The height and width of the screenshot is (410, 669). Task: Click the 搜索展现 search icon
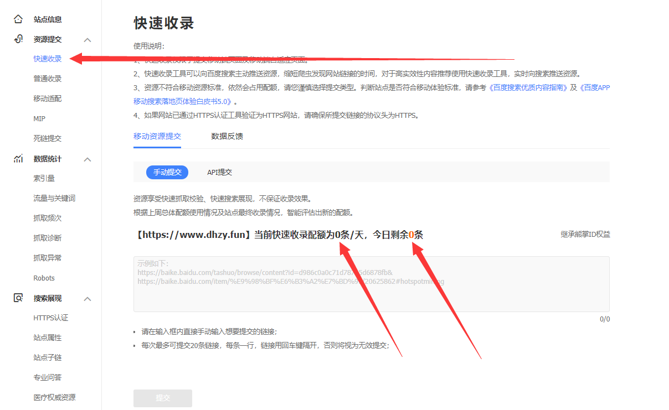click(x=18, y=298)
